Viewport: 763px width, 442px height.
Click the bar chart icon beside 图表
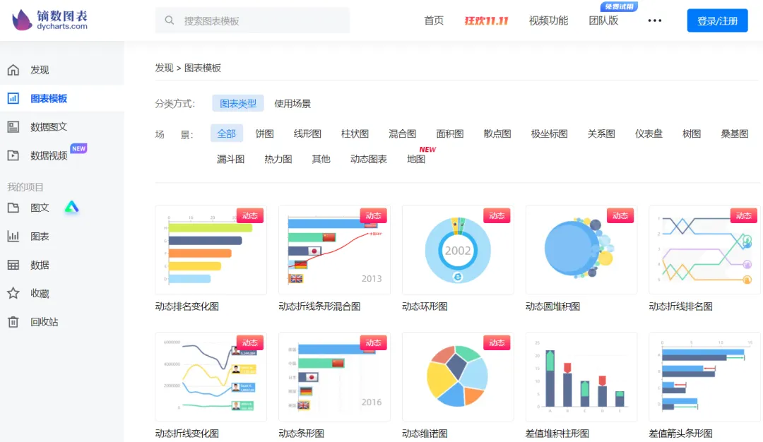click(x=13, y=237)
